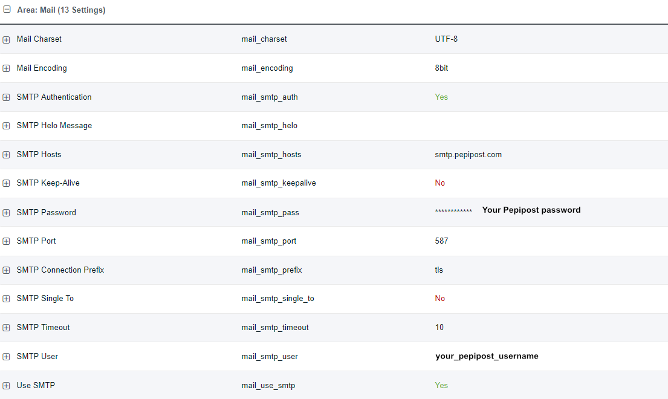Screen dimensions: 668x399
Task: Edit the your_pepipost_username value
Action: click(x=487, y=357)
